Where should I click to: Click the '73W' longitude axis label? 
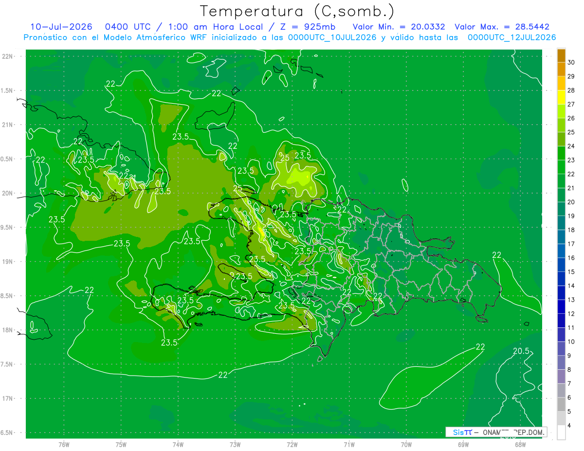click(235, 445)
